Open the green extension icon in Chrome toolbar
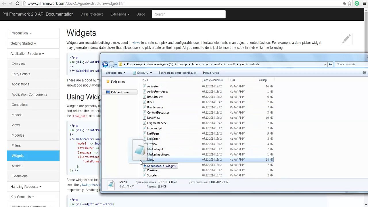 (357, 3)
